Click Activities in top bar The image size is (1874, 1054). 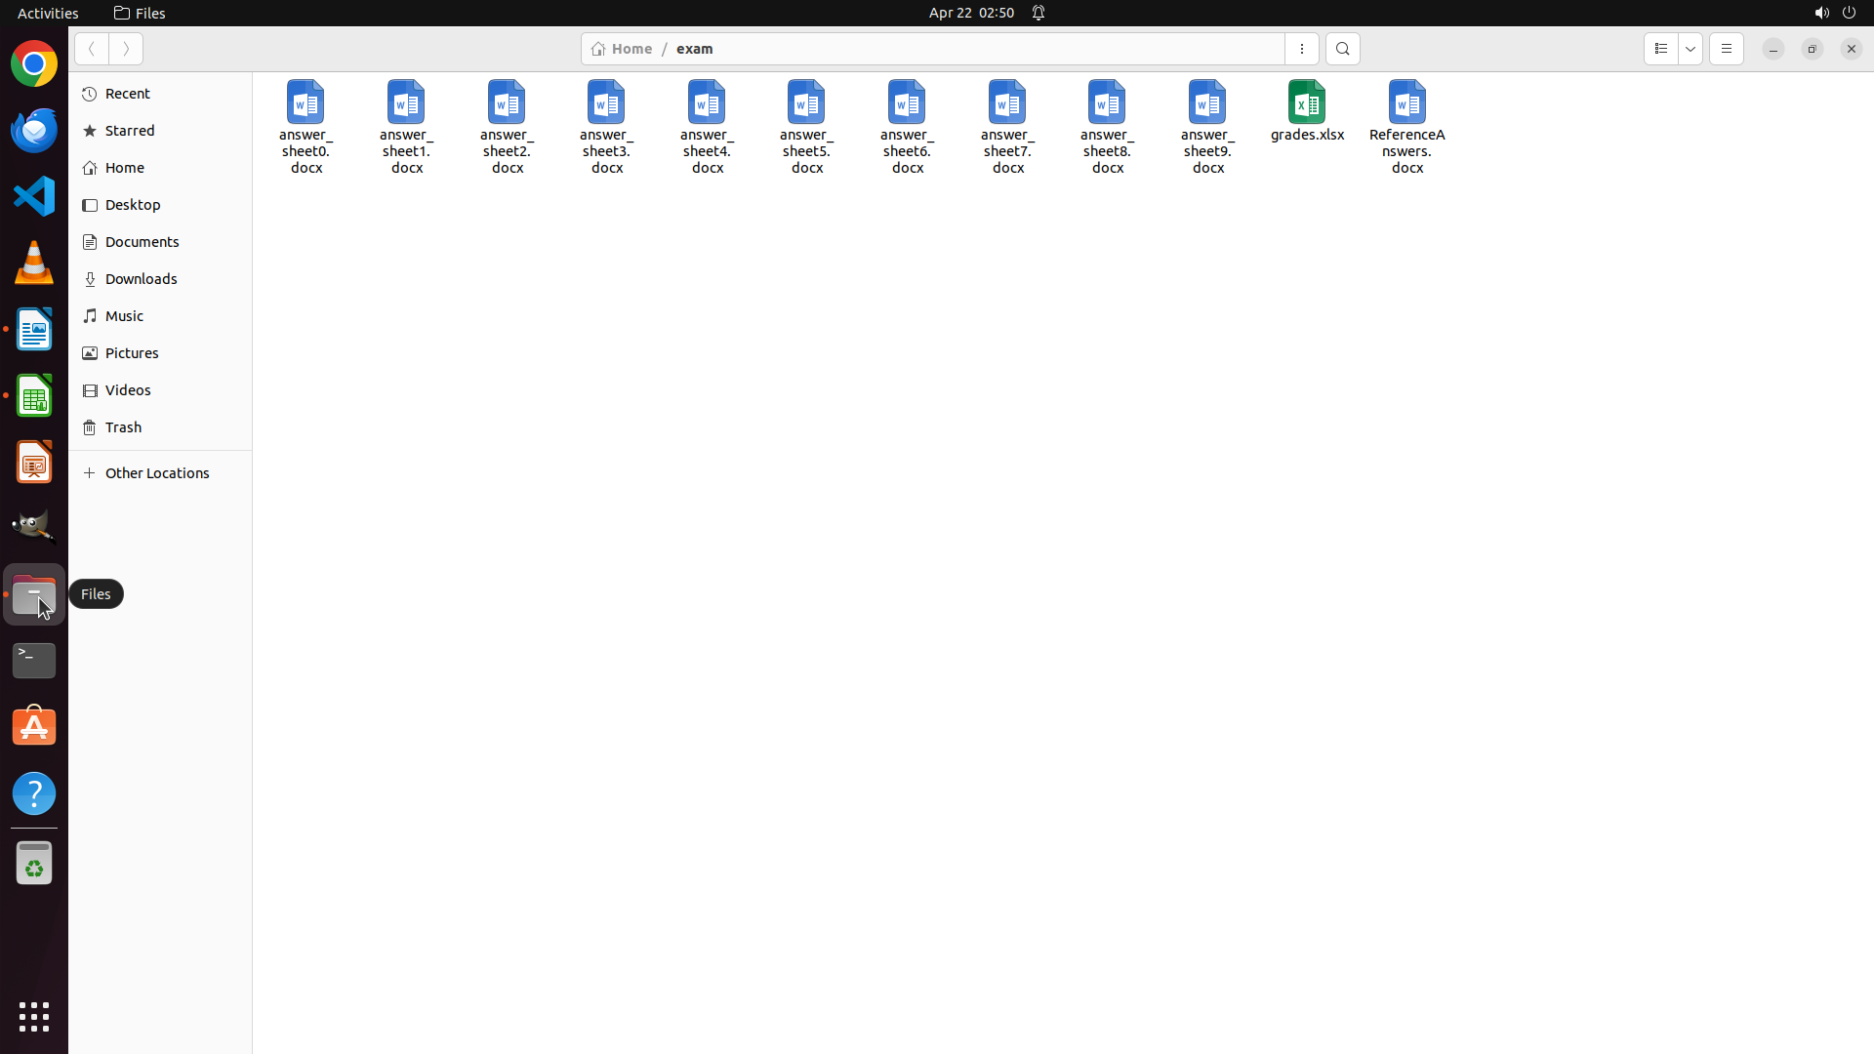48,13
